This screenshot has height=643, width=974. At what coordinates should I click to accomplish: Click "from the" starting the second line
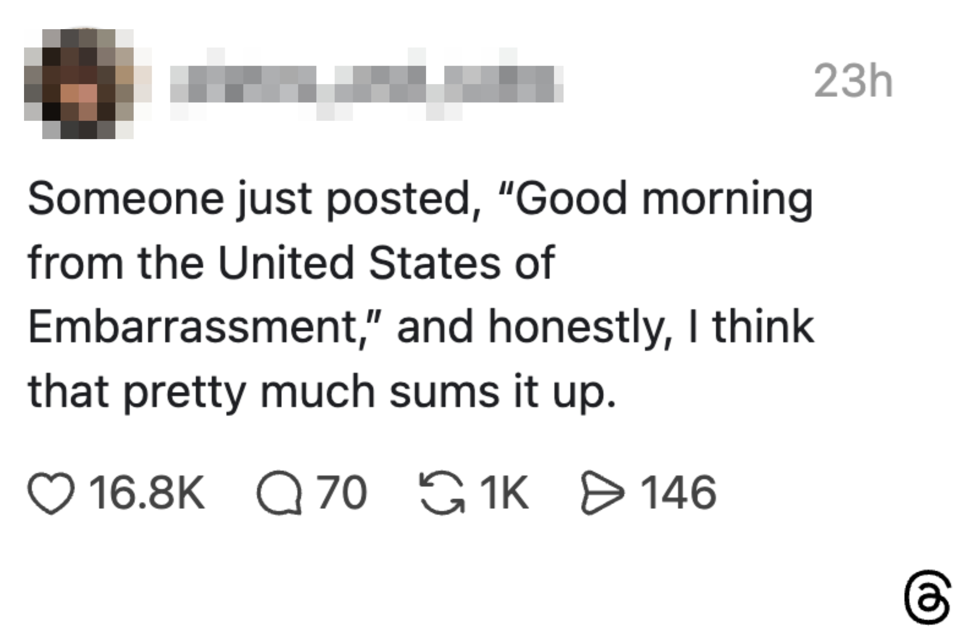[x=116, y=263]
